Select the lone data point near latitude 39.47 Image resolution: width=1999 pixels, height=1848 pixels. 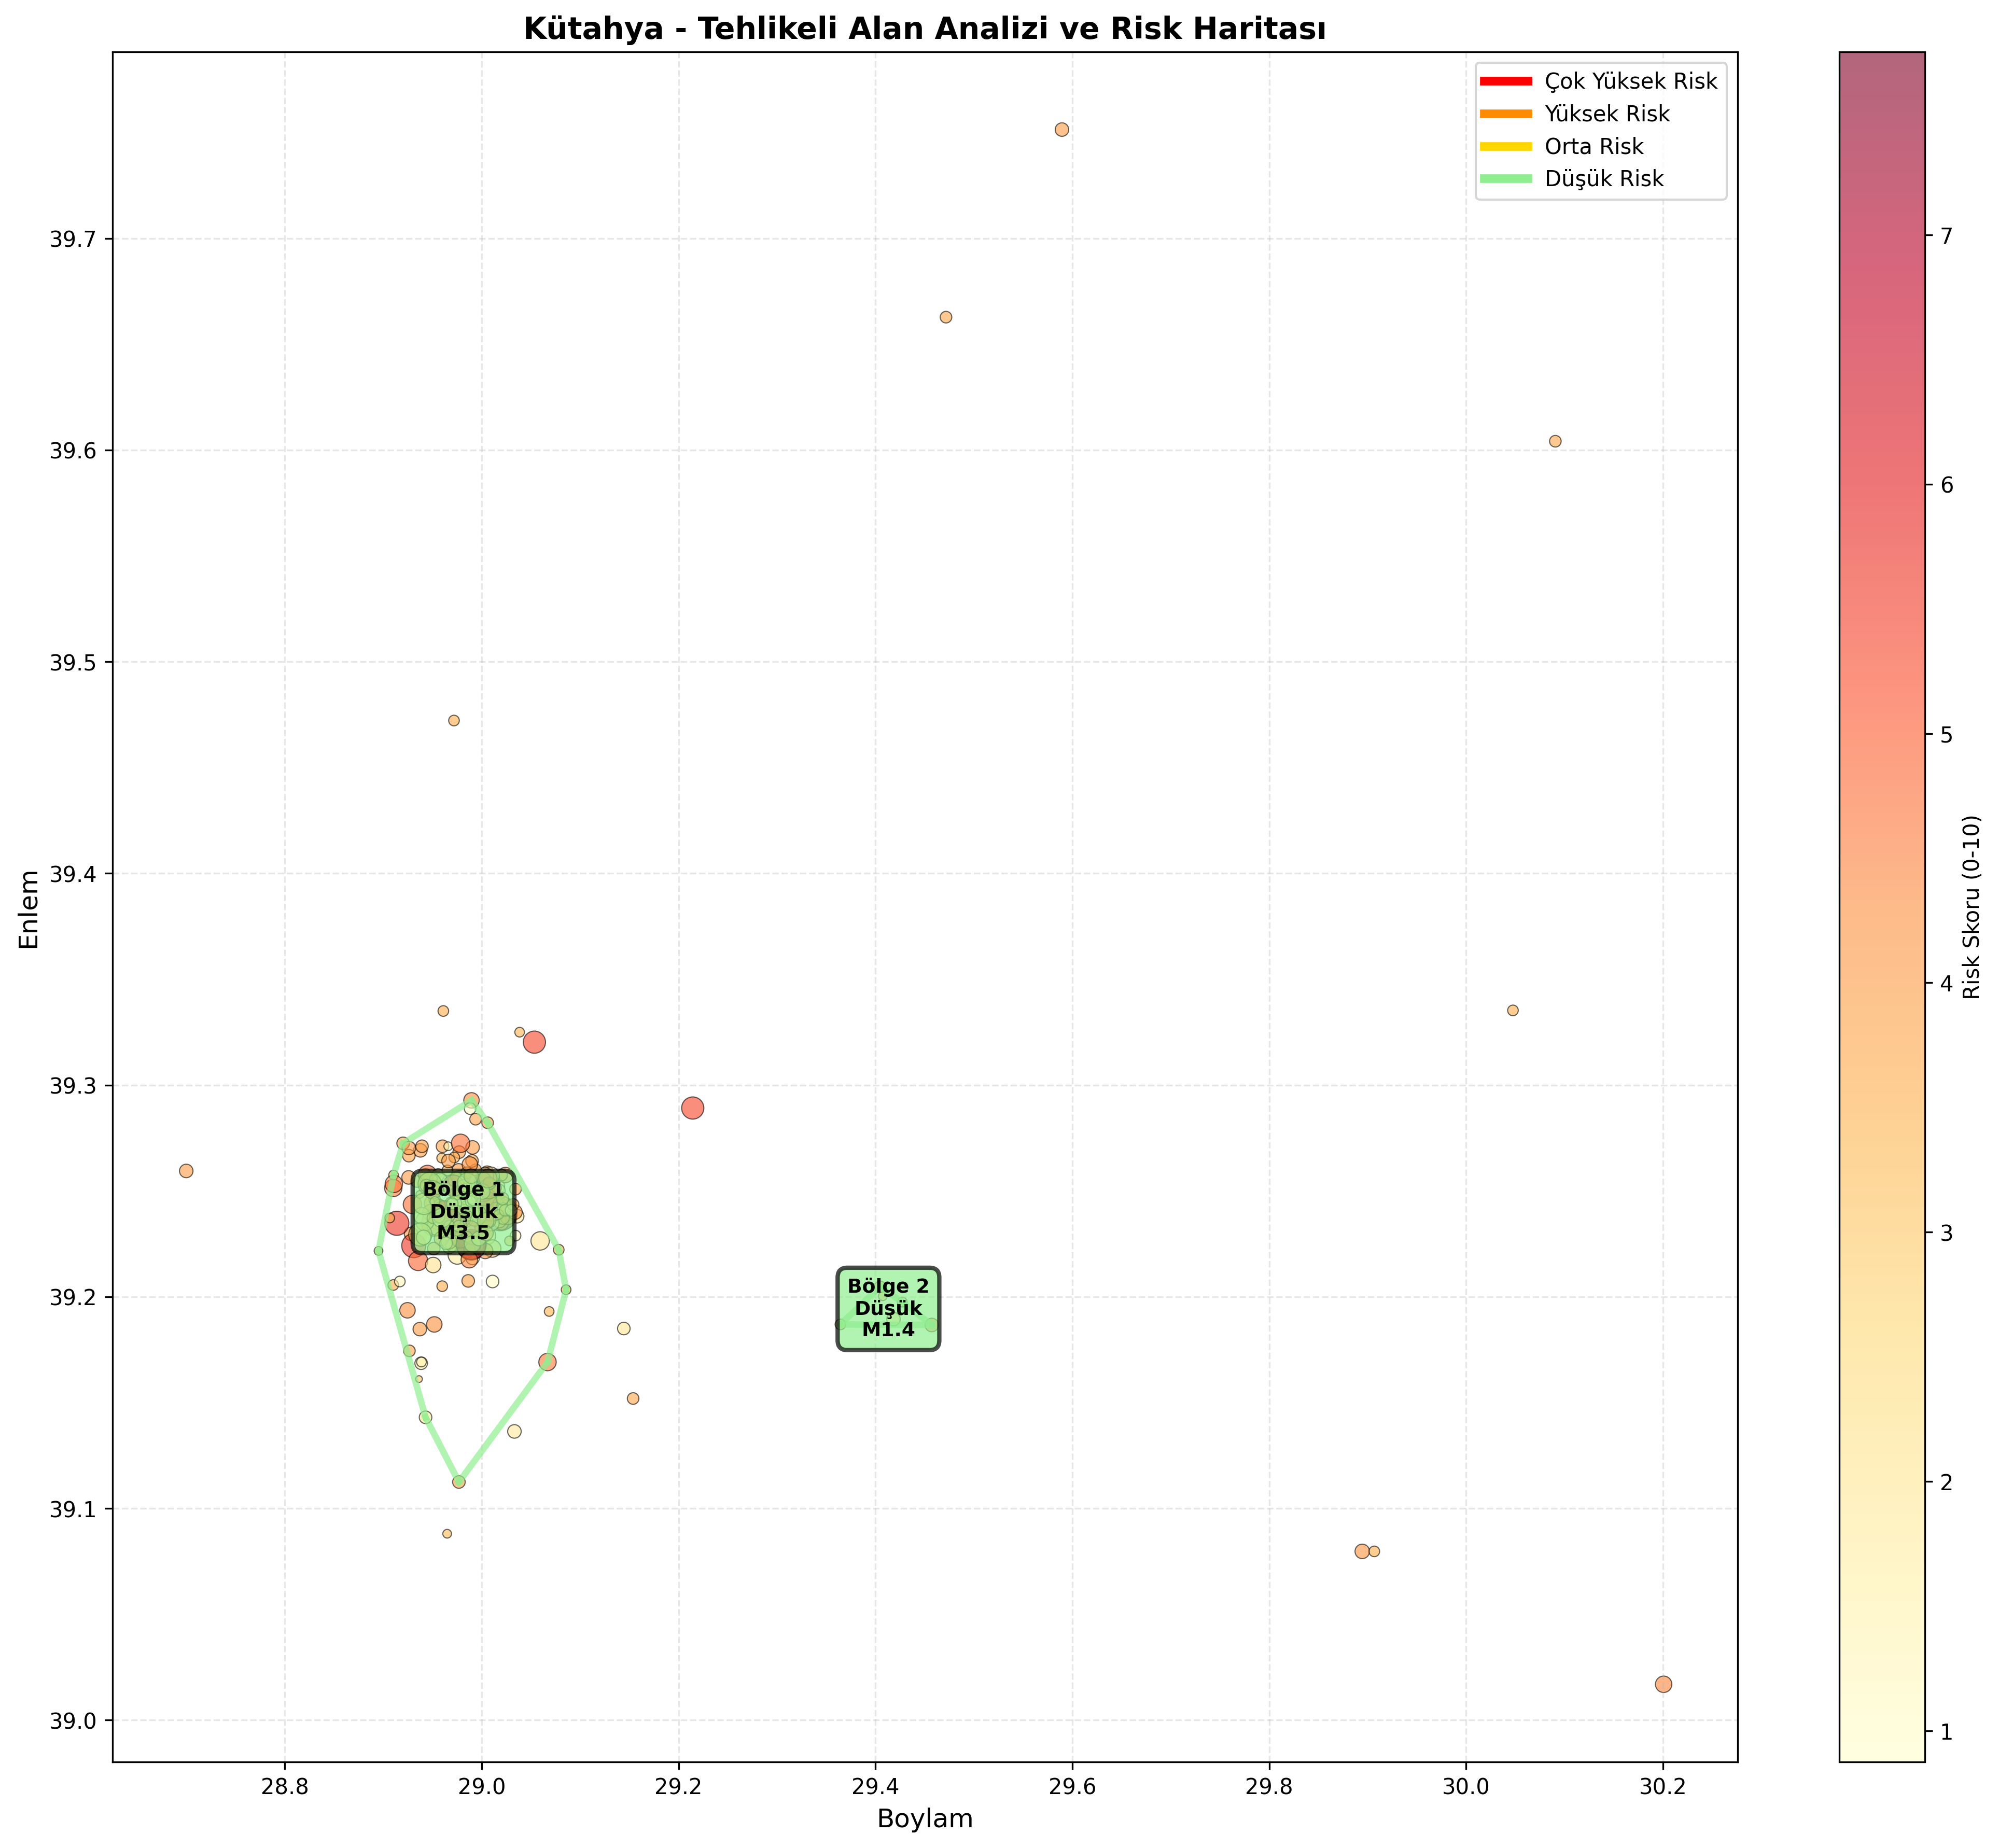454,721
